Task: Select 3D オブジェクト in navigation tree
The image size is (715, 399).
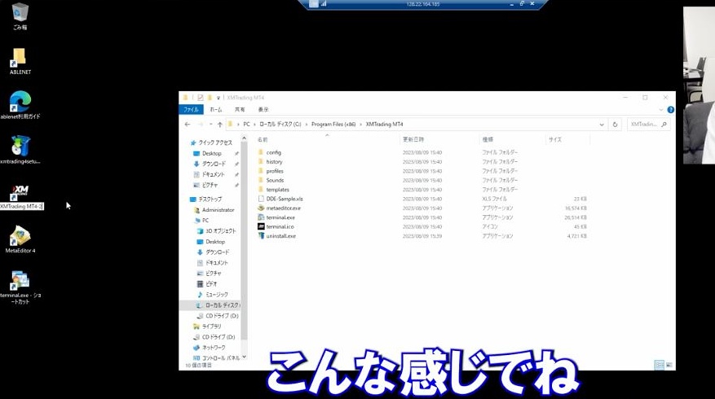Action: point(221,231)
